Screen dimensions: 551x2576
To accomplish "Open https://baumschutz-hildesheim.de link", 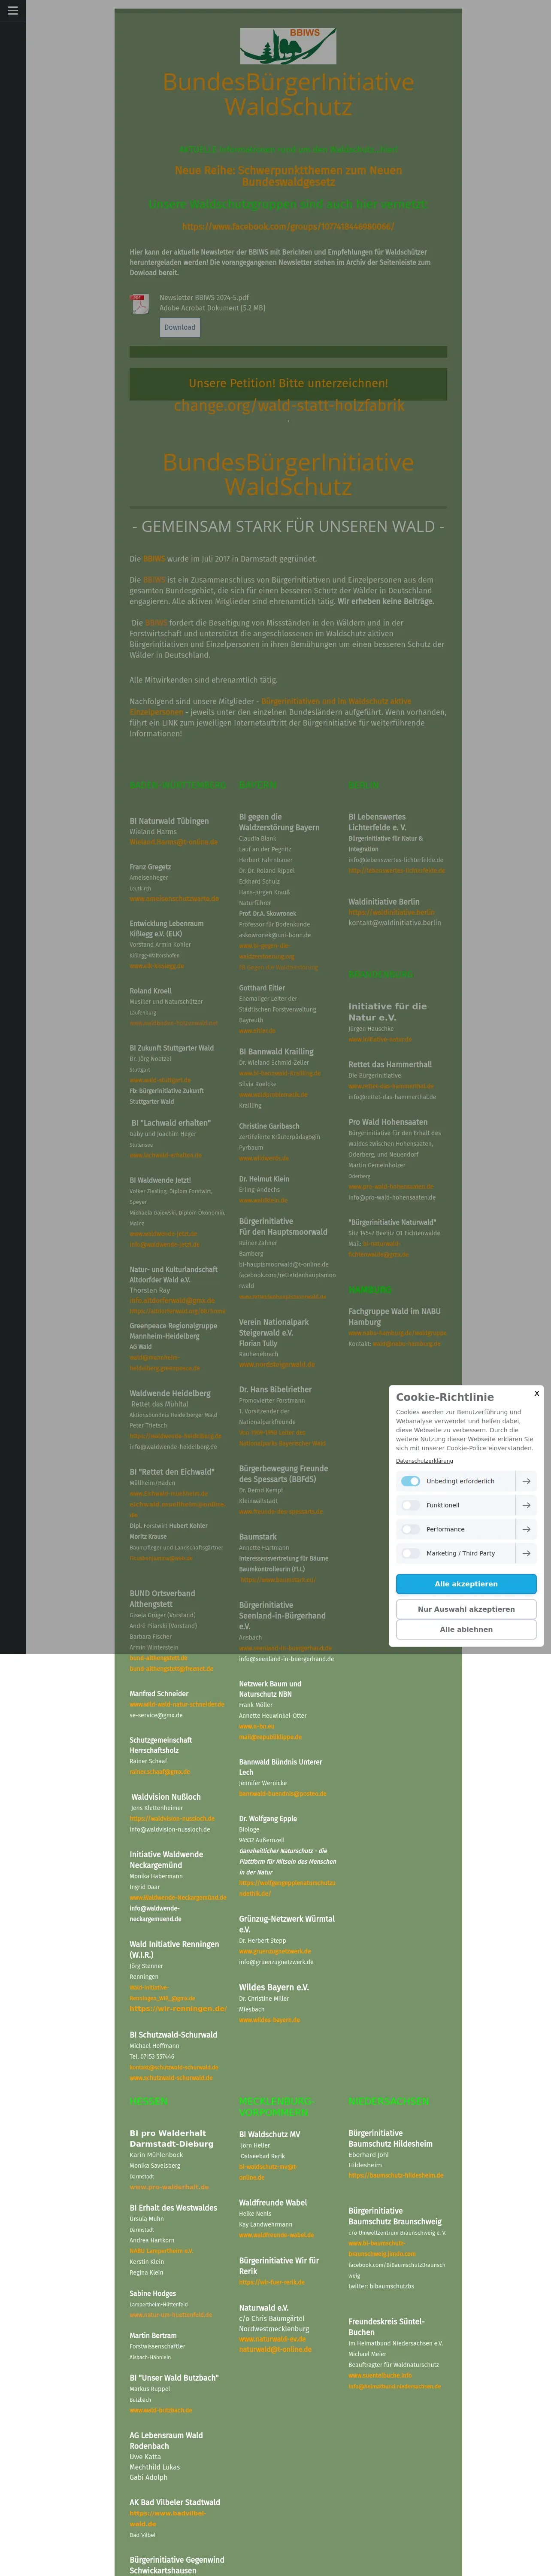I will point(396,2175).
